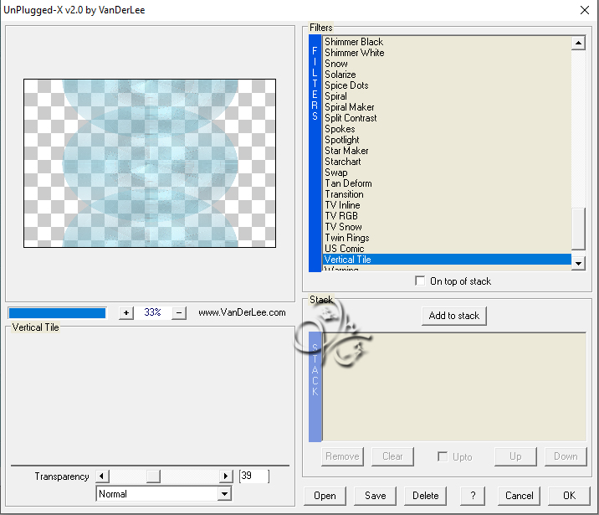Open help with the question mark button

click(x=473, y=496)
